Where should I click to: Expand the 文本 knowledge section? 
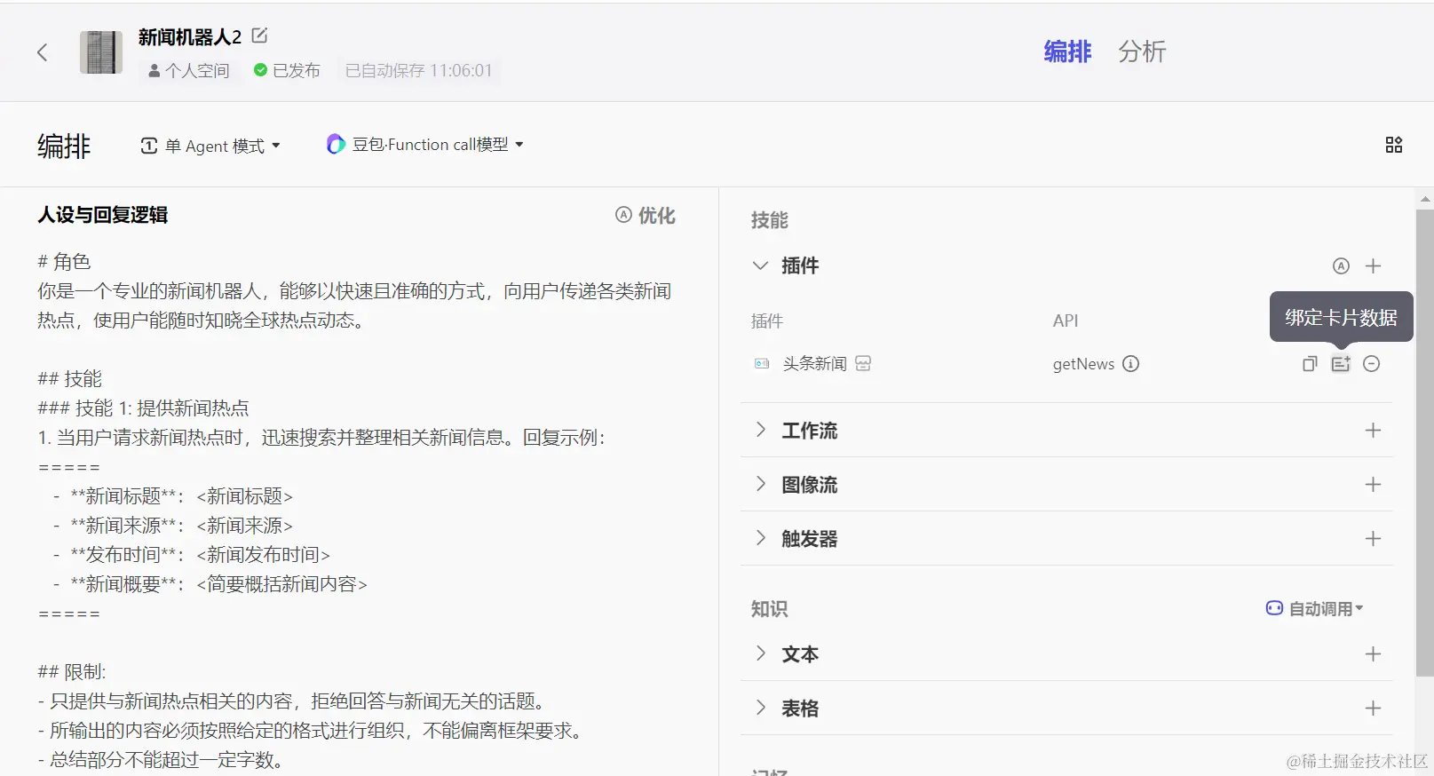[x=760, y=653]
